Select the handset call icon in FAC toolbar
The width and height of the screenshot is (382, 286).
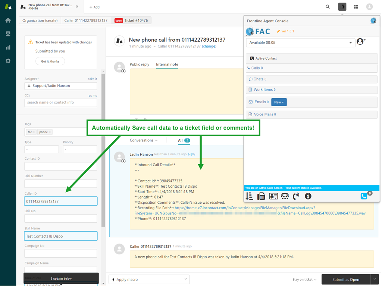(295, 196)
